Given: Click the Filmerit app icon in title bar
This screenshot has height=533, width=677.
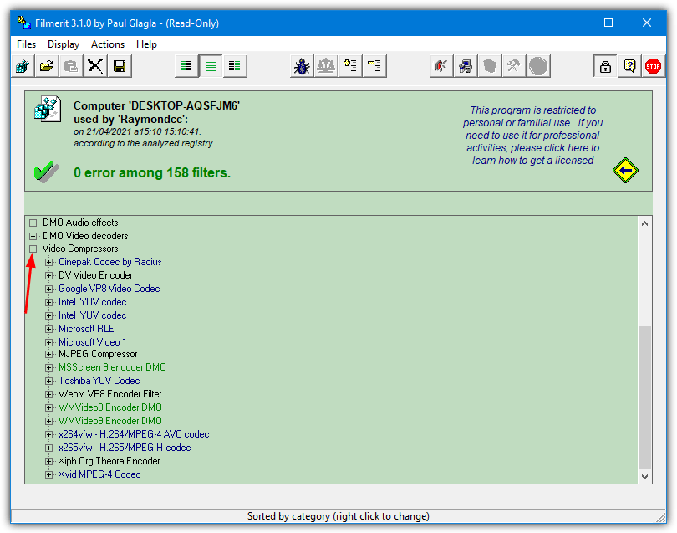Looking at the screenshot, I should pos(23,23).
